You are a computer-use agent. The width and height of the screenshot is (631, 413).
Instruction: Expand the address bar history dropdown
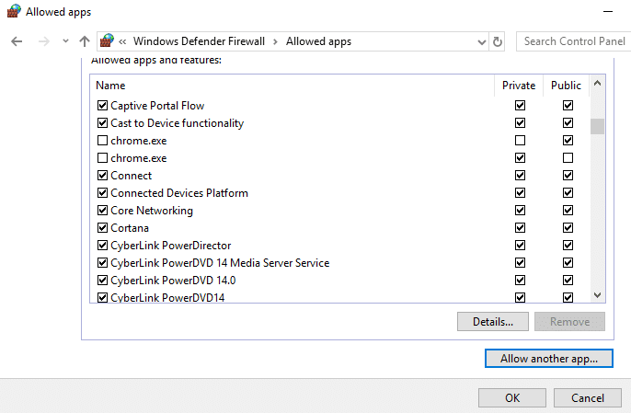pos(482,41)
